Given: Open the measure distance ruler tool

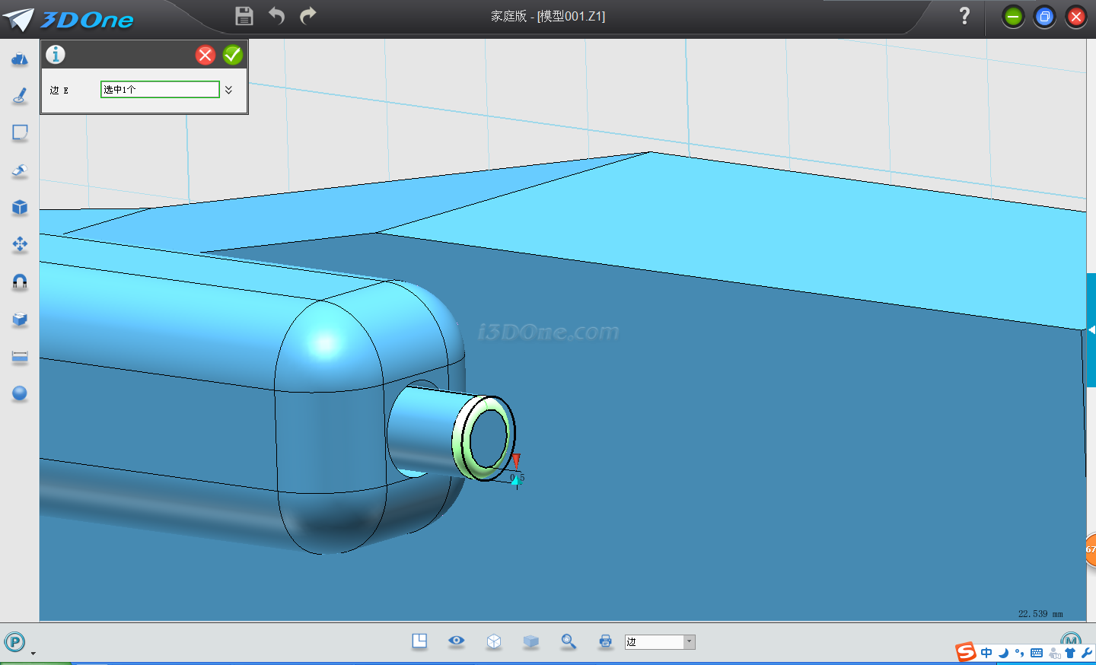Looking at the screenshot, I should pyautogui.click(x=20, y=356).
